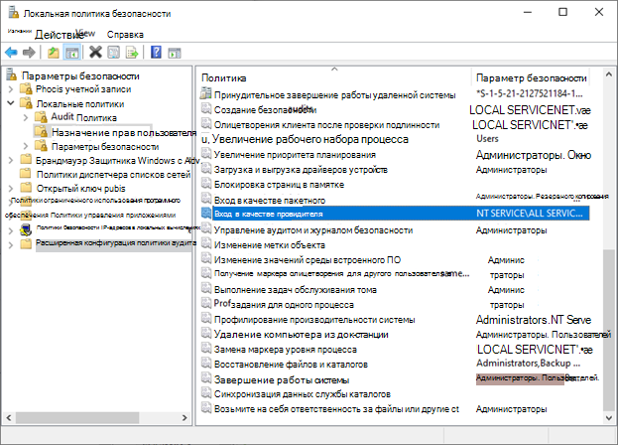
Task: Select the Вход в качестве пакетного policy
Action: coord(269,200)
